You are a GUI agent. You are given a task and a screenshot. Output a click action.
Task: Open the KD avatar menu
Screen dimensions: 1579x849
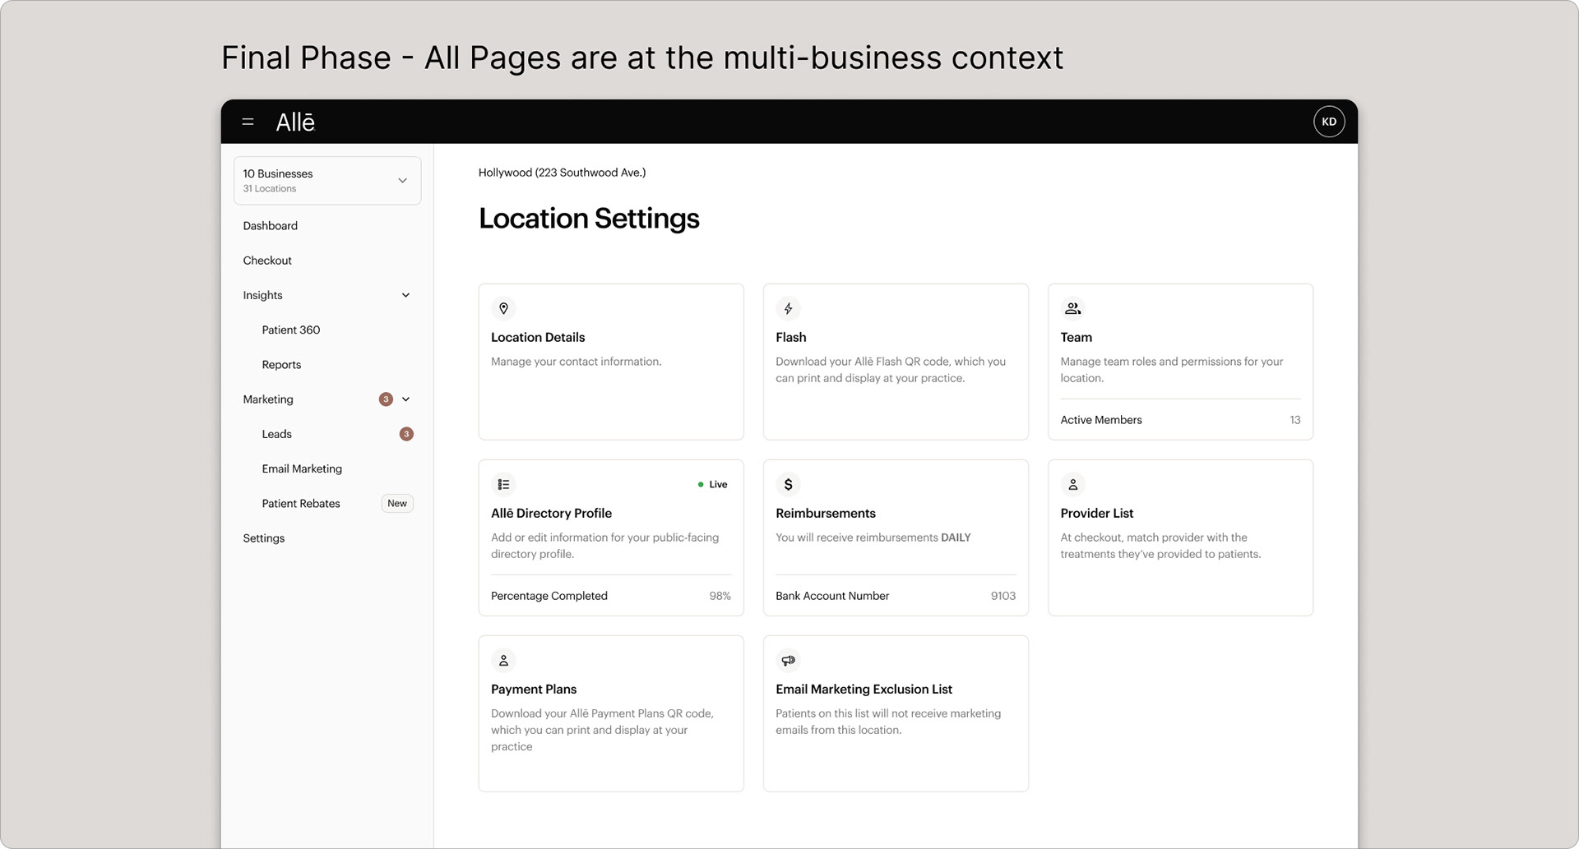[1329, 121]
